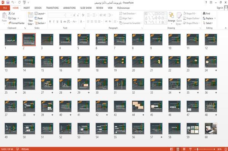Click the Repeat icon in quick access toolbar
This screenshot has width=228, height=151.
[19, 2]
